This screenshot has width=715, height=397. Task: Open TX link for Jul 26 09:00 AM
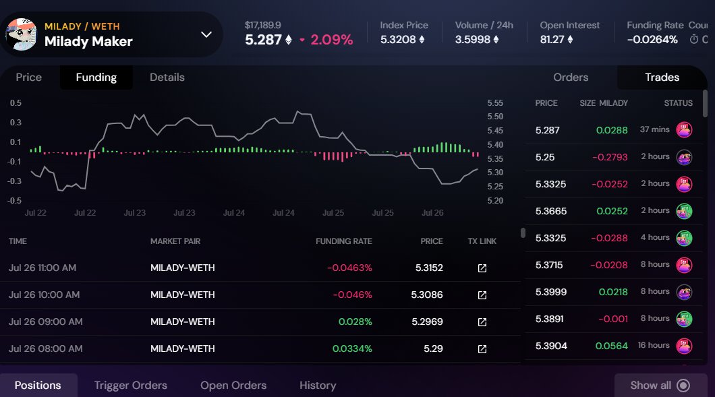click(x=482, y=322)
